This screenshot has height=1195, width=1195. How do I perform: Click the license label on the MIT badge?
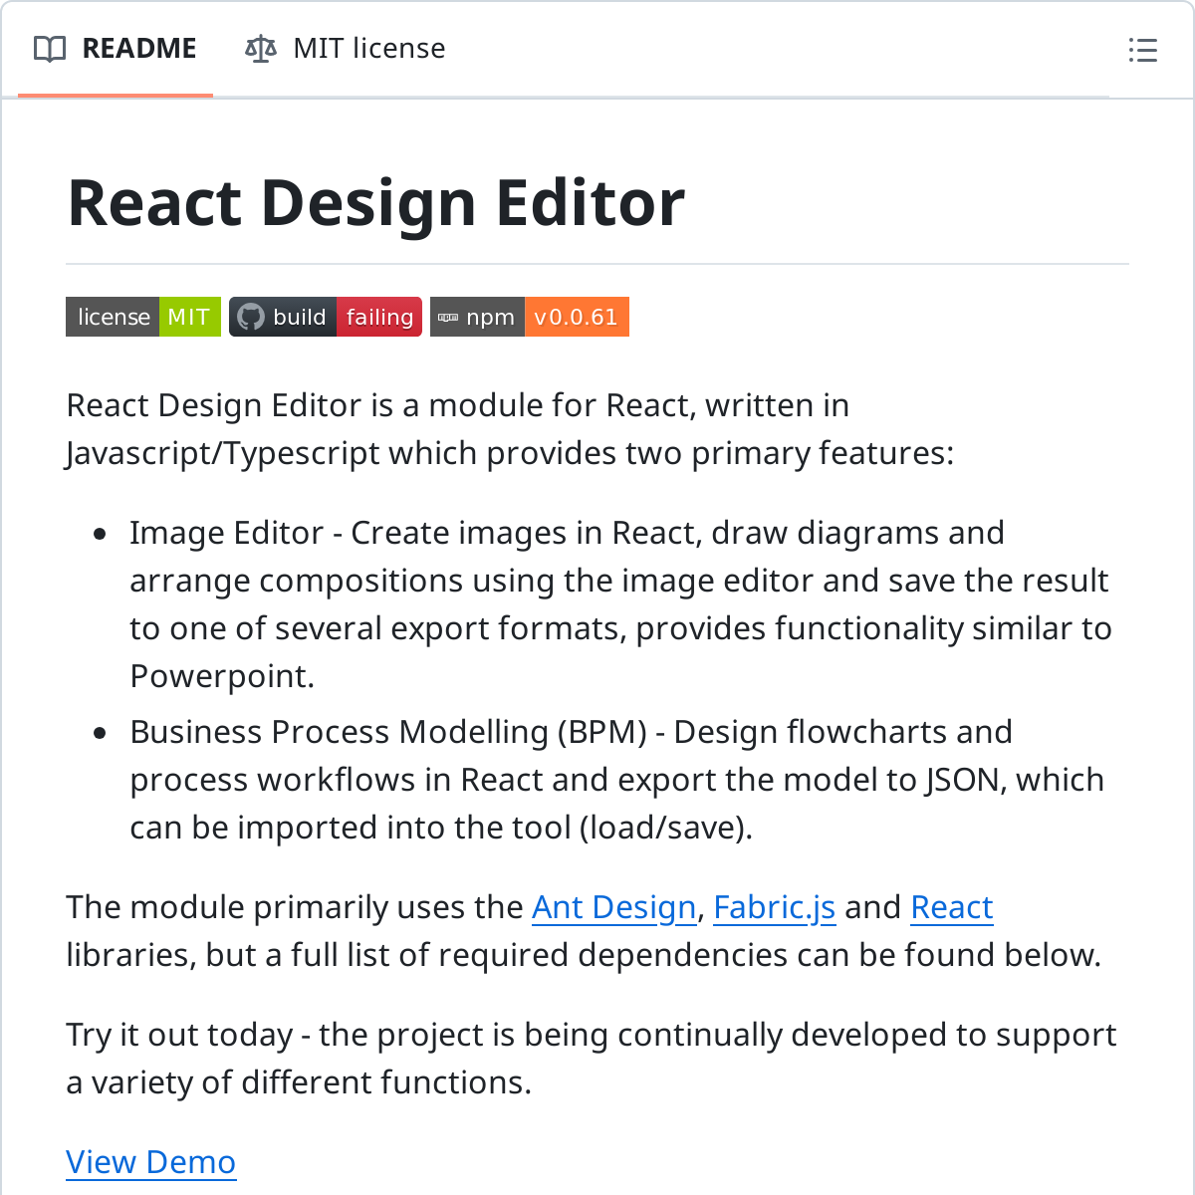pos(114,317)
